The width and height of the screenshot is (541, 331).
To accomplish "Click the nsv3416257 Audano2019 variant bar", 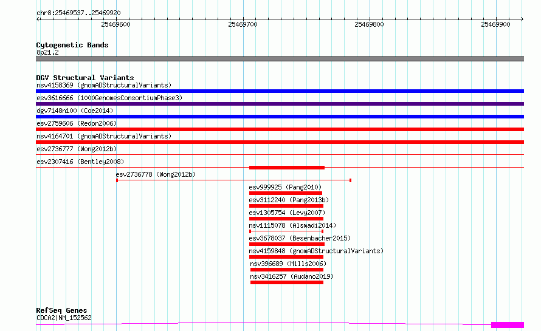I will pos(287,282).
